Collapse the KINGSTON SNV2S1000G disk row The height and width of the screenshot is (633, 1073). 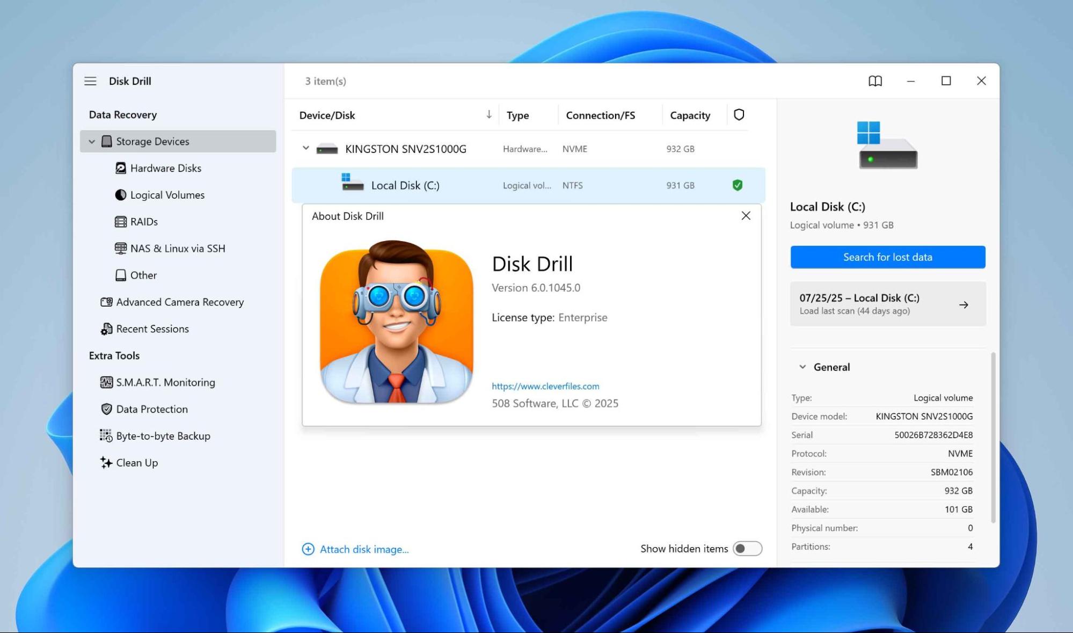305,148
